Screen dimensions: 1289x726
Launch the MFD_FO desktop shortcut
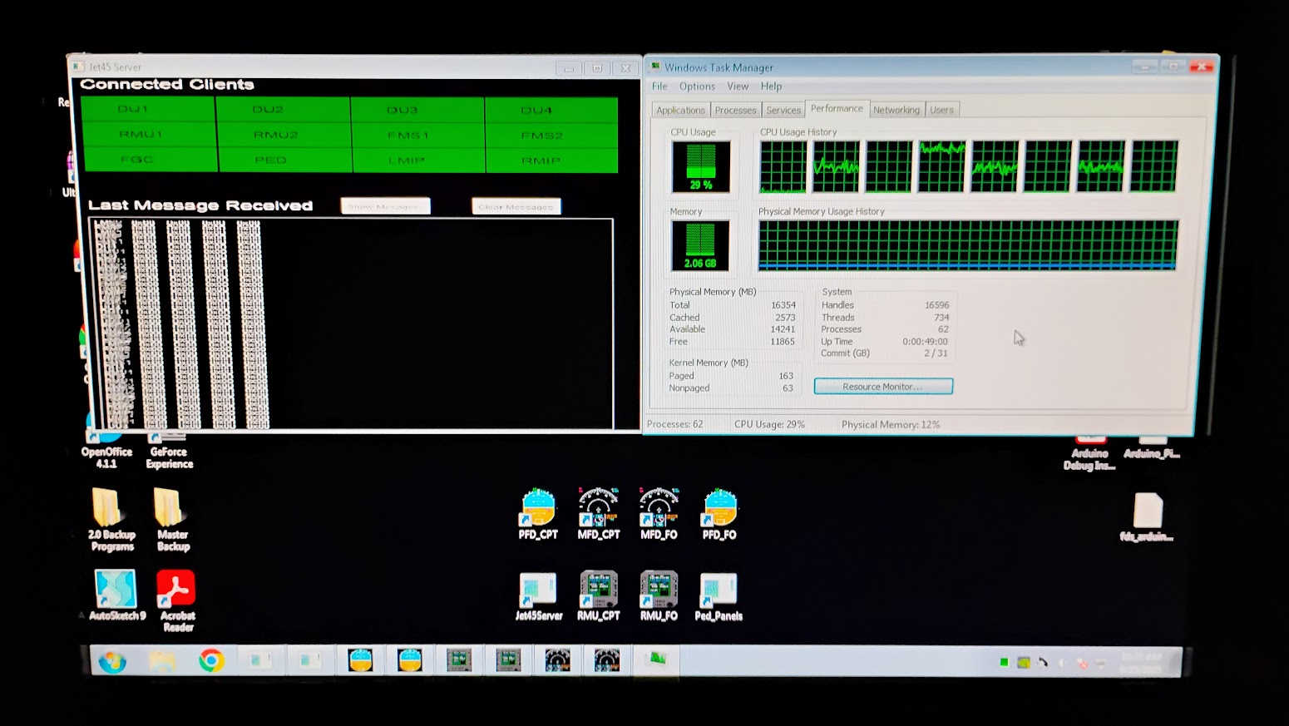[659, 509]
